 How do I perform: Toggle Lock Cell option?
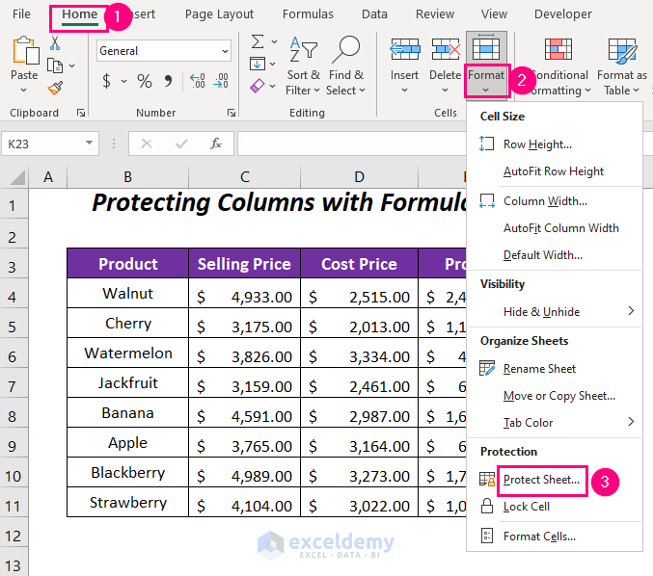click(555, 507)
